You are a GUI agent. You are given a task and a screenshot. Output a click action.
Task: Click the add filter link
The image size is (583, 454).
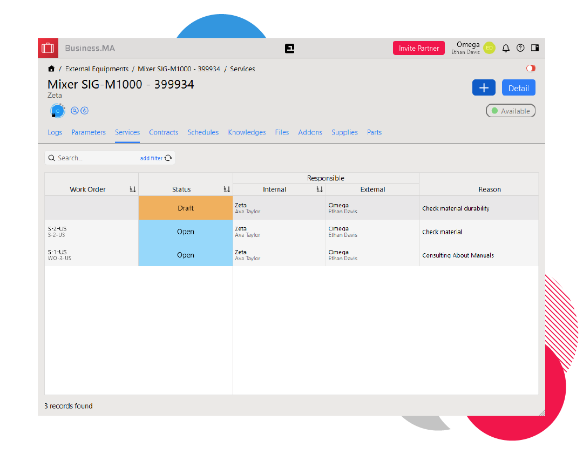tap(151, 158)
